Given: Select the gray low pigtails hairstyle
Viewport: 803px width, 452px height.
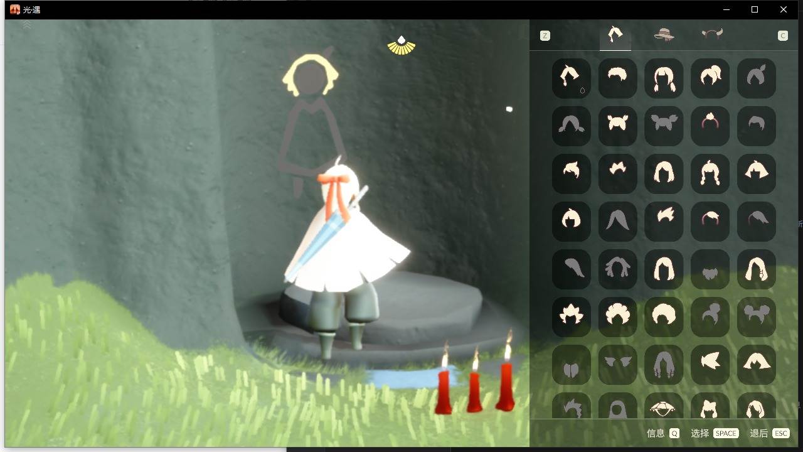Looking at the screenshot, I should click(572, 126).
